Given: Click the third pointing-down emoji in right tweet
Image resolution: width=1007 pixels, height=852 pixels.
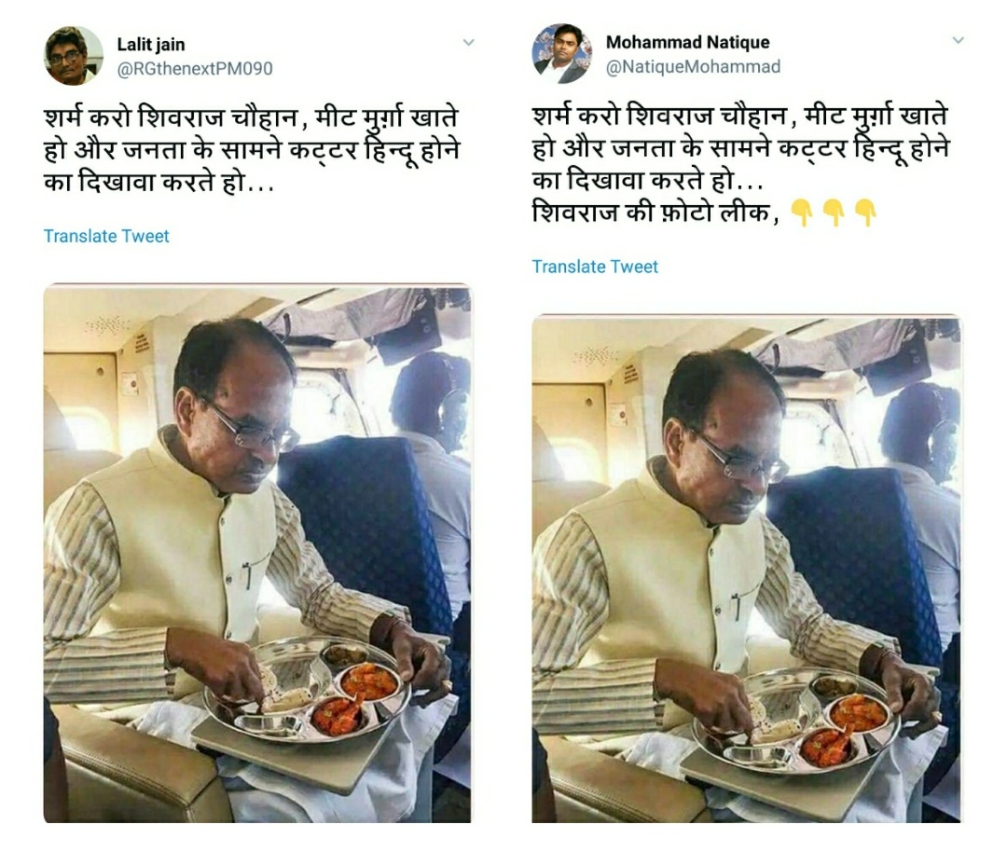Looking at the screenshot, I should pos(865,213).
